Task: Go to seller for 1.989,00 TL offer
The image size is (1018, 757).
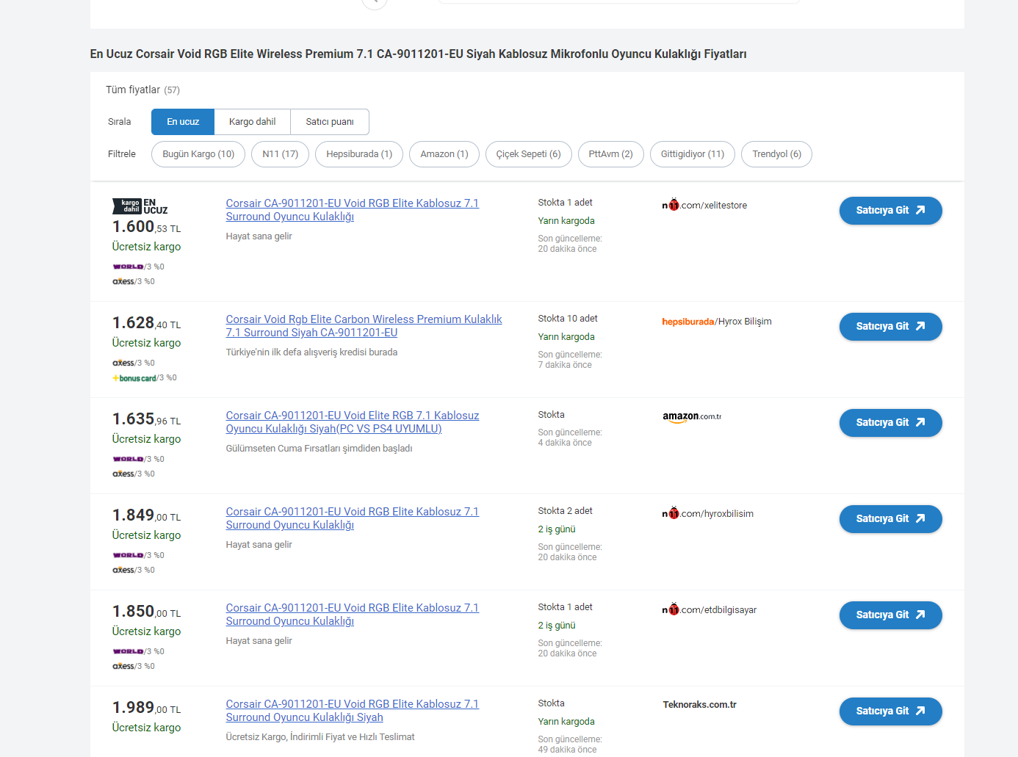Action: pos(890,711)
